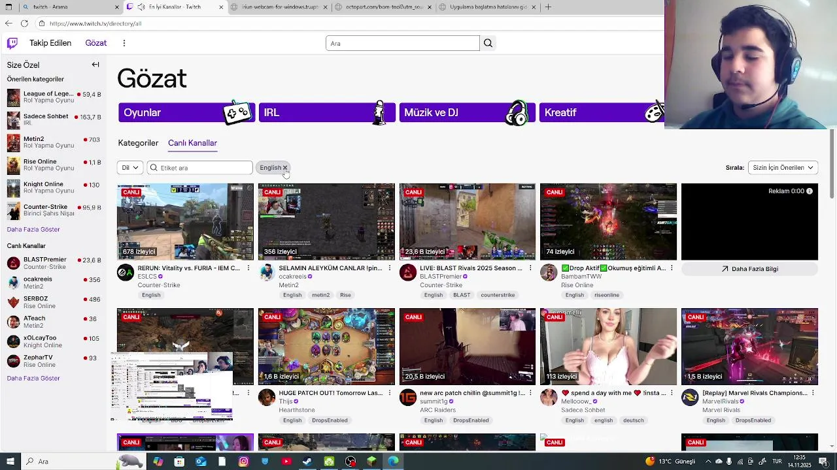Open options menu for HUGE PATCH OUT stream

390,393
